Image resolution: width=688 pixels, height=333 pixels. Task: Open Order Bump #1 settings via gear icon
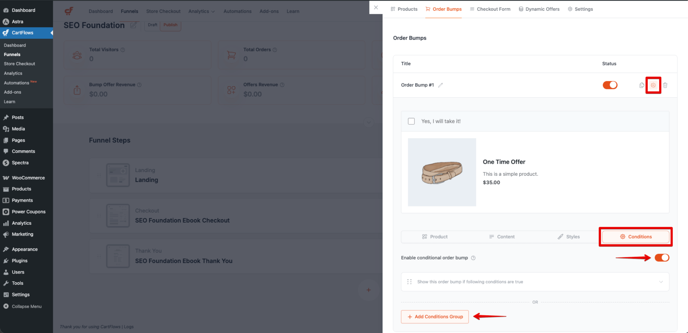click(653, 85)
